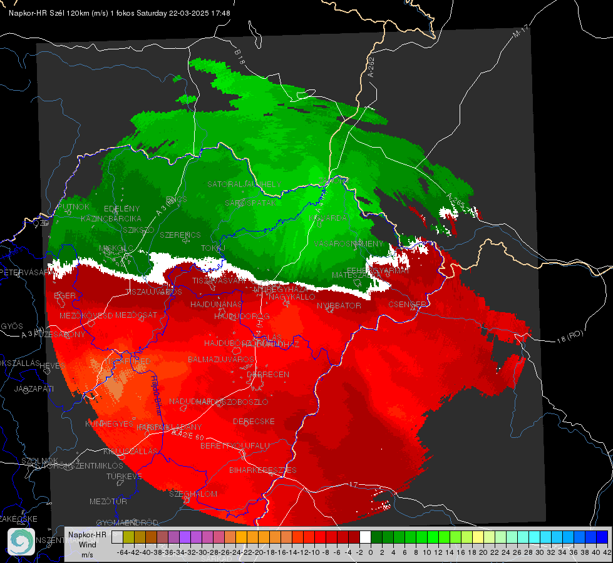Screen dimensions: 613x563
Task: Click the HEVES town label
Action: pos(53,366)
